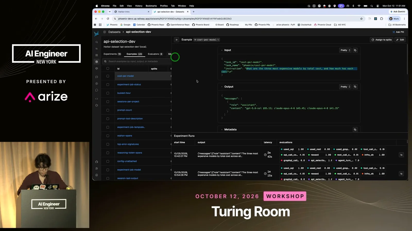Switch to the Evaluators tab

pyautogui.click(x=155, y=54)
